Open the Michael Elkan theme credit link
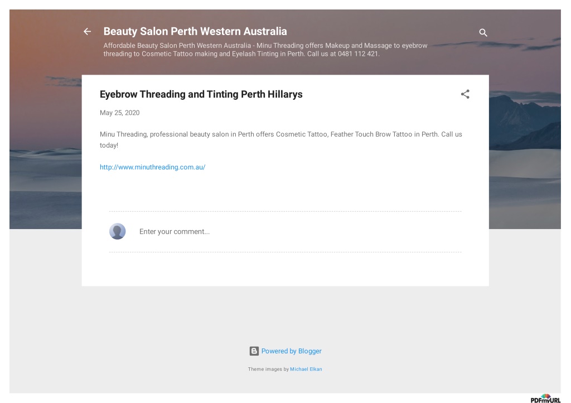This screenshot has height=403, width=571. tap(306, 369)
